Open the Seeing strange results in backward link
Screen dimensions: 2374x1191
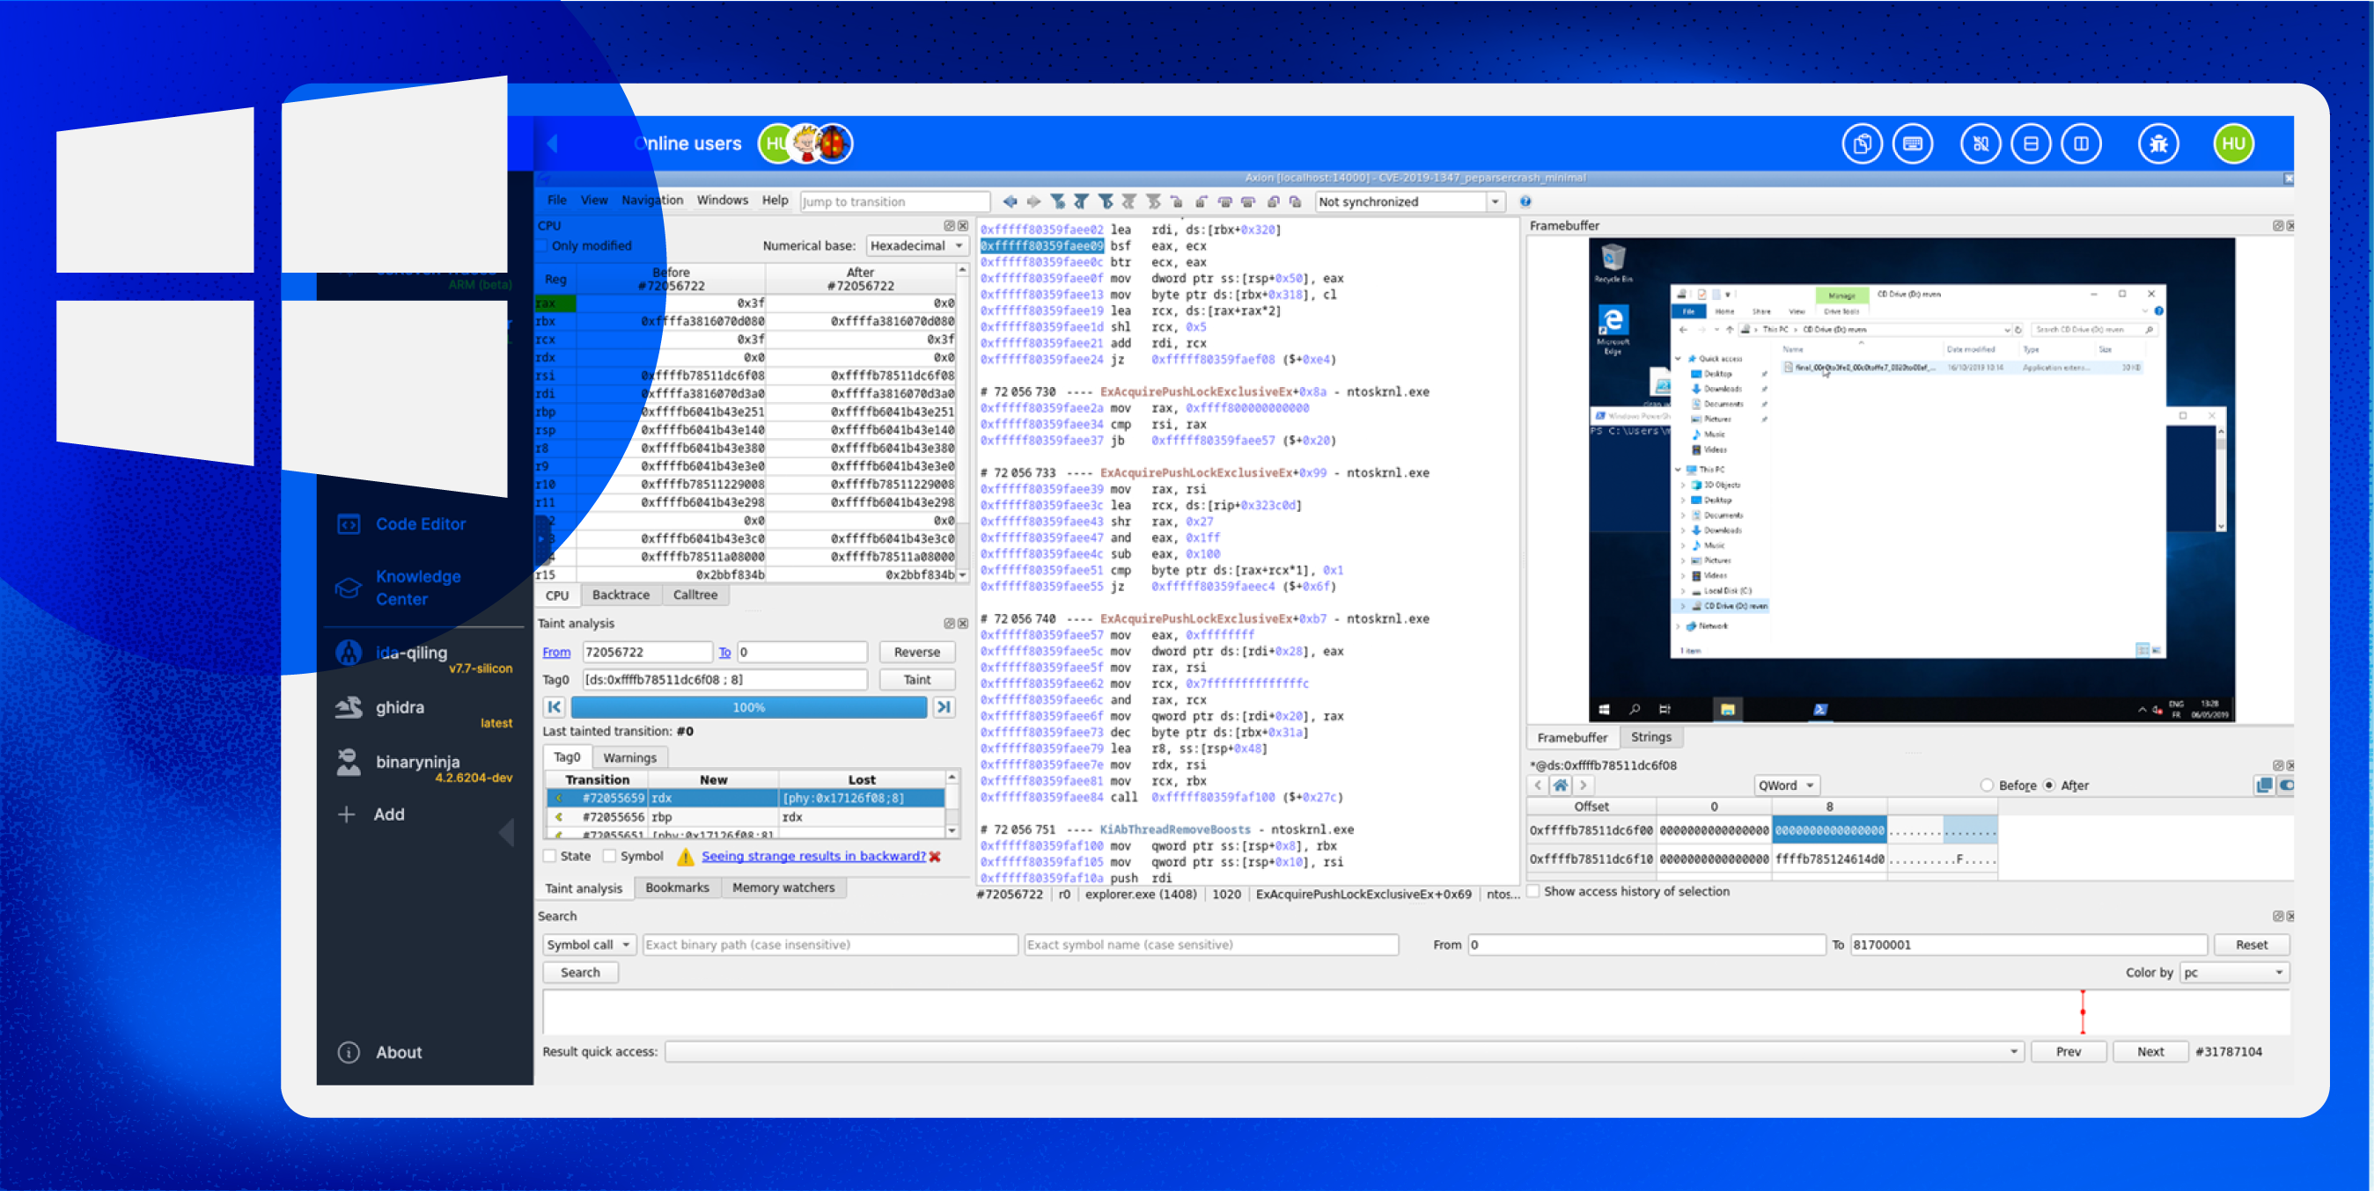[x=813, y=857]
